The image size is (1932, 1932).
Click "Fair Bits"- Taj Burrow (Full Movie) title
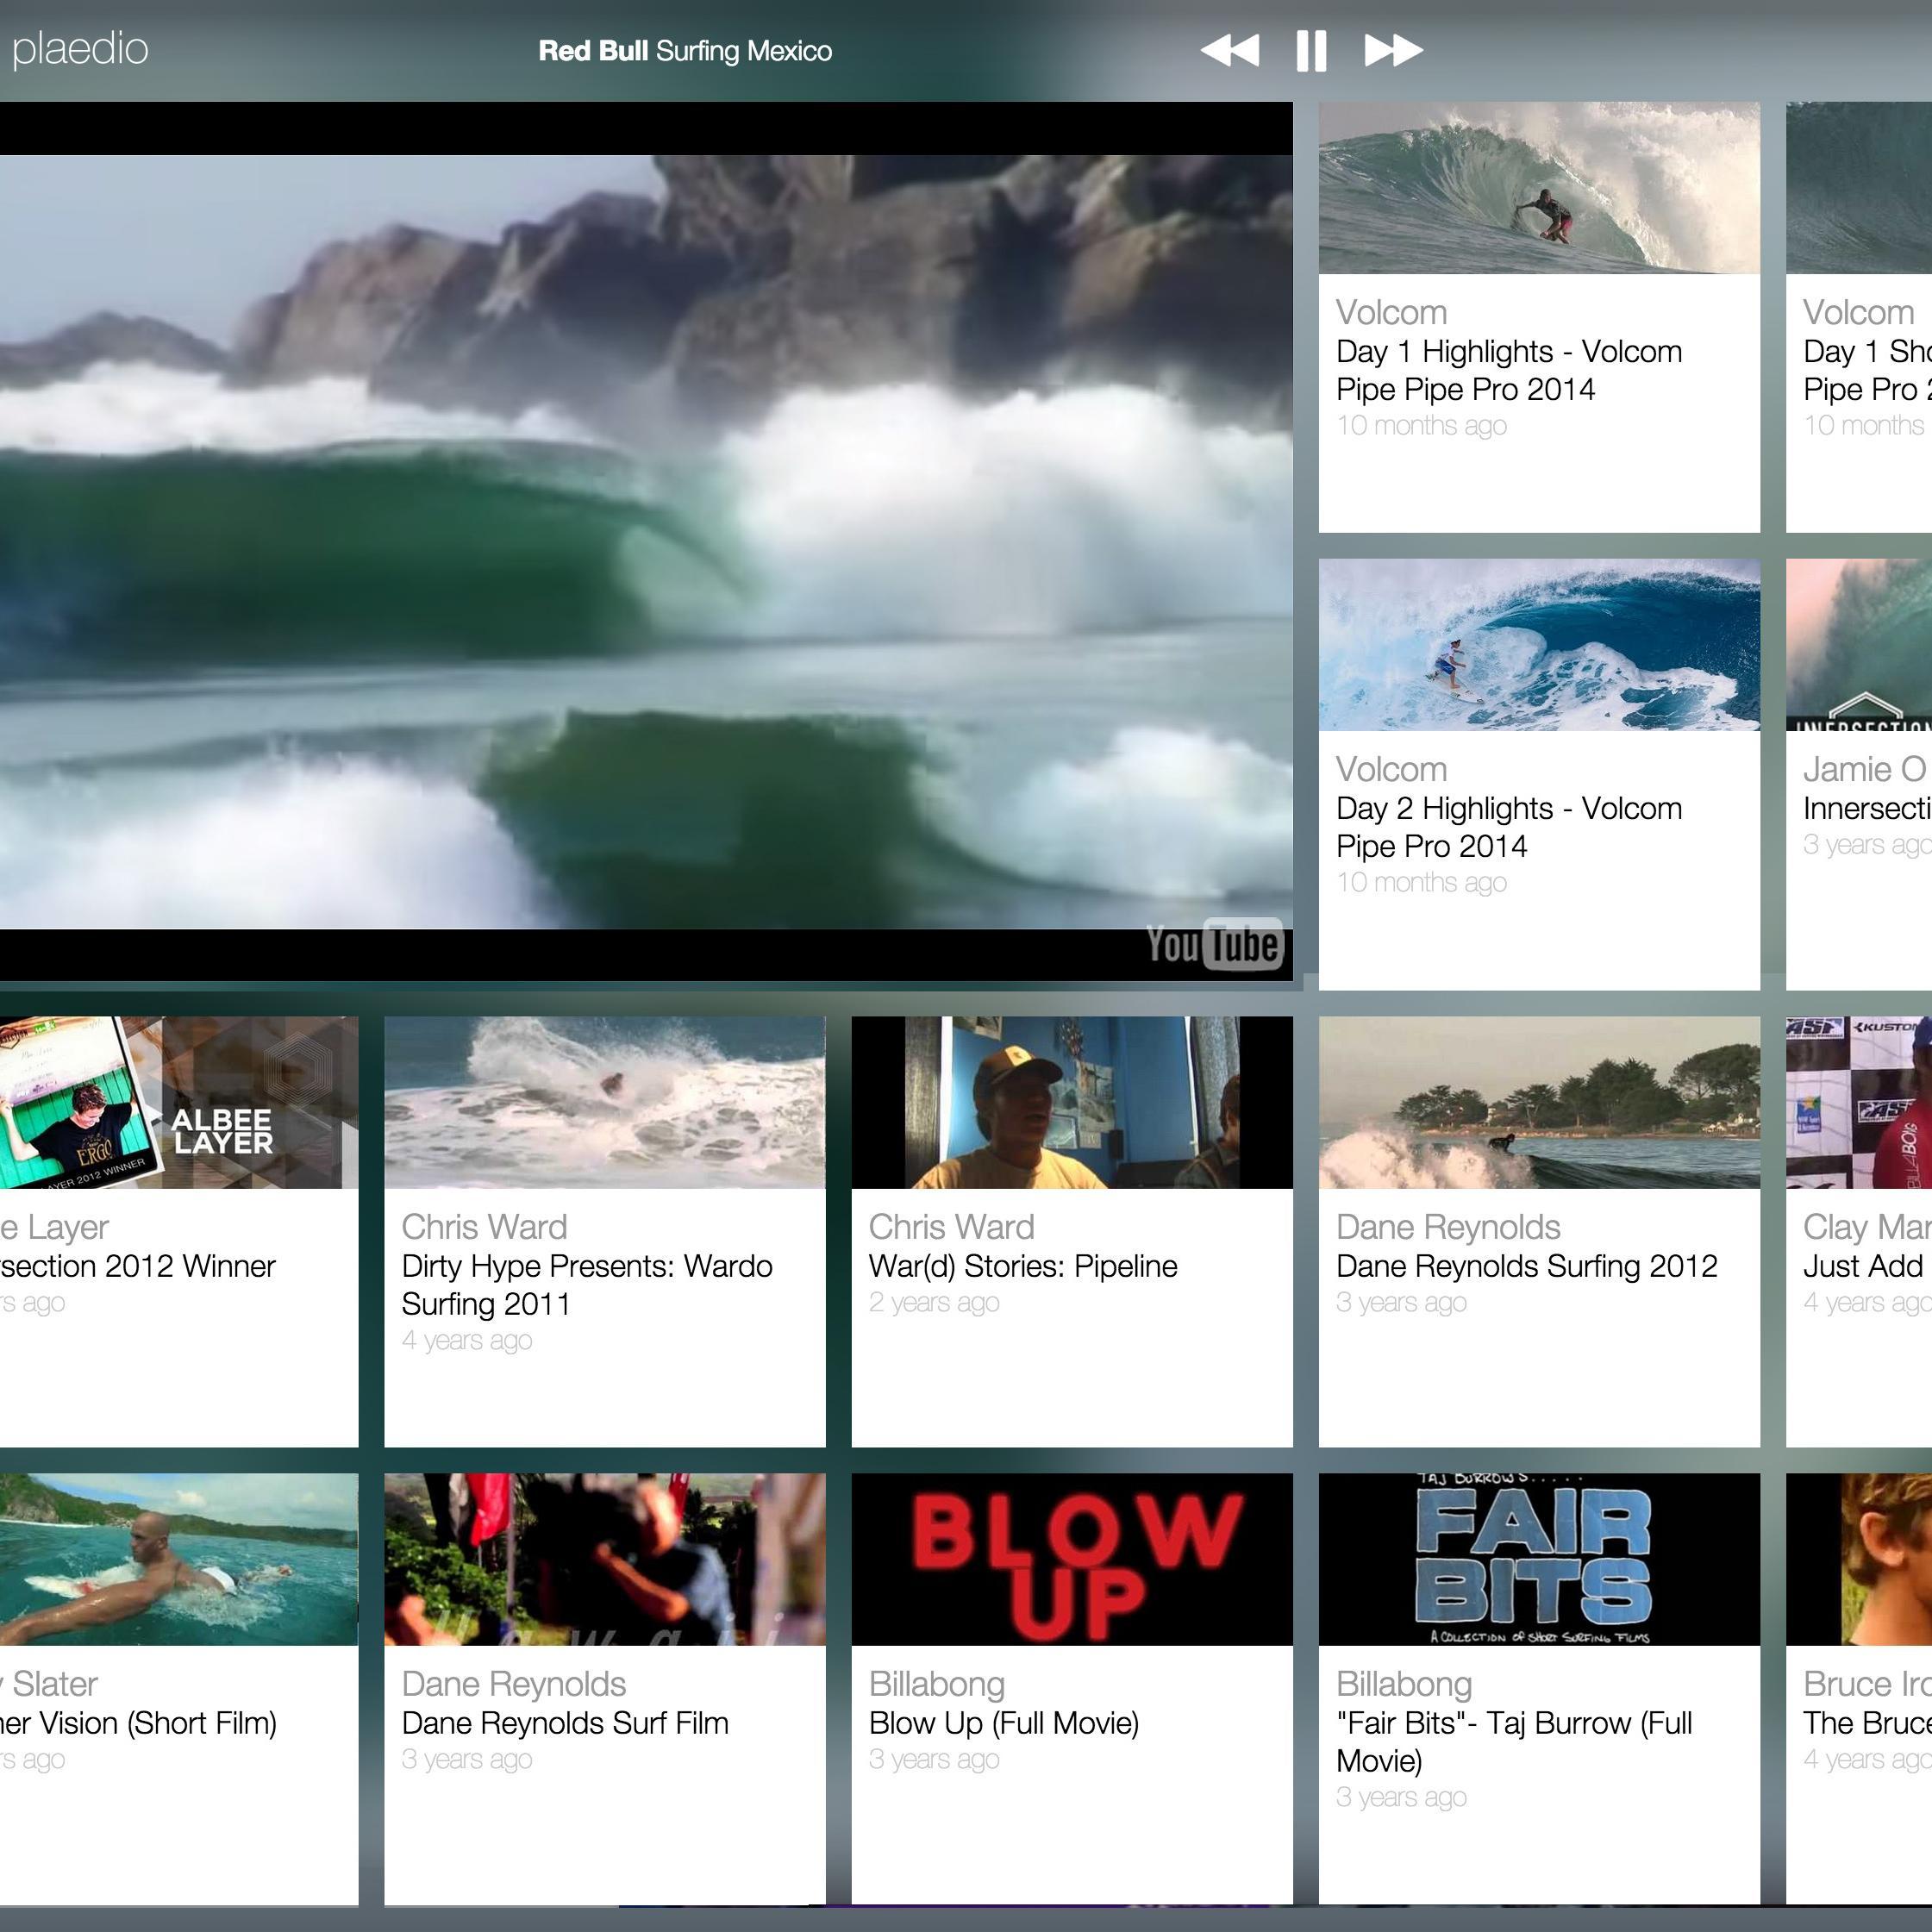tap(1514, 1742)
